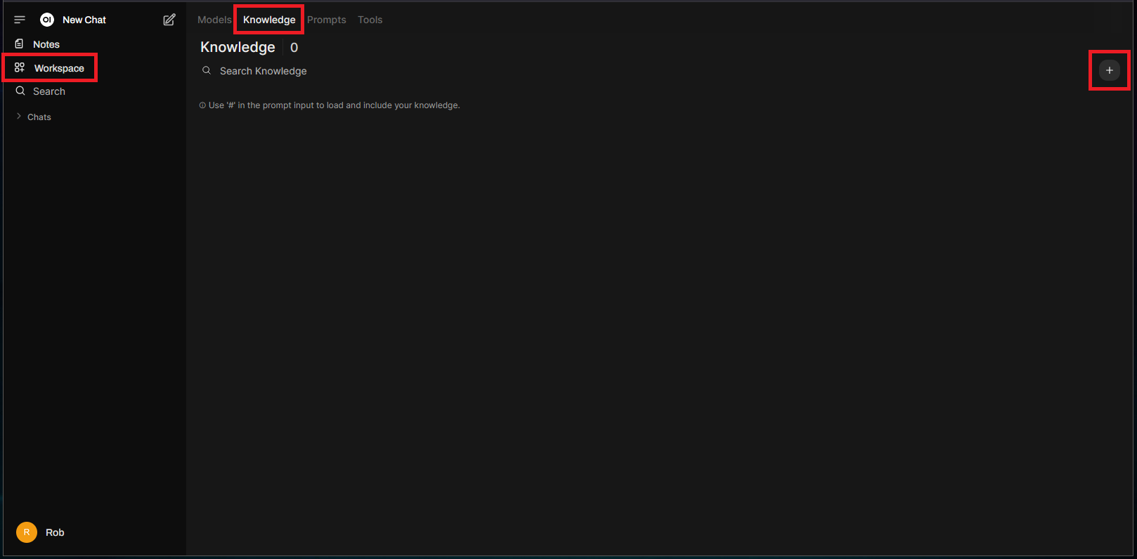Image resolution: width=1137 pixels, height=559 pixels.
Task: Switch to the Knowledge tab
Action: click(269, 20)
